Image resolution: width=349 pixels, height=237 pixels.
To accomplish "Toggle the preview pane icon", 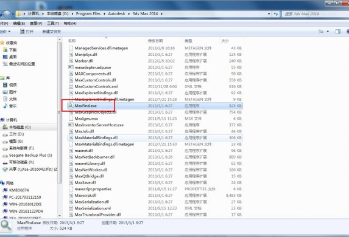I will [x=338, y=32].
